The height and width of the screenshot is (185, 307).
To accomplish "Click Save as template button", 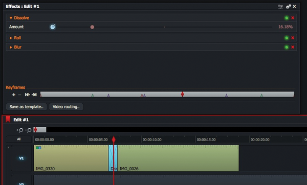I will click(27, 107).
